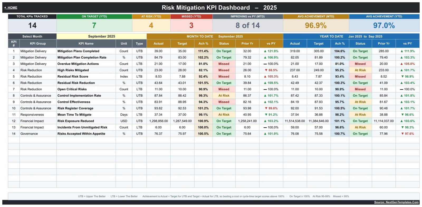Screen dimensions: 422x207
Task: Click the Index unit cell
Action: 124,76
